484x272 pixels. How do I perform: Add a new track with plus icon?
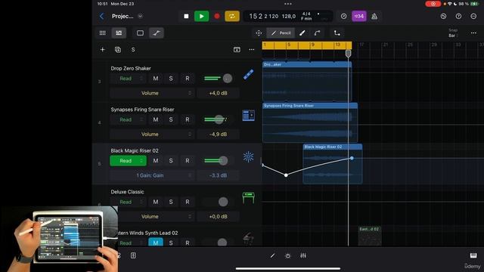coord(103,50)
